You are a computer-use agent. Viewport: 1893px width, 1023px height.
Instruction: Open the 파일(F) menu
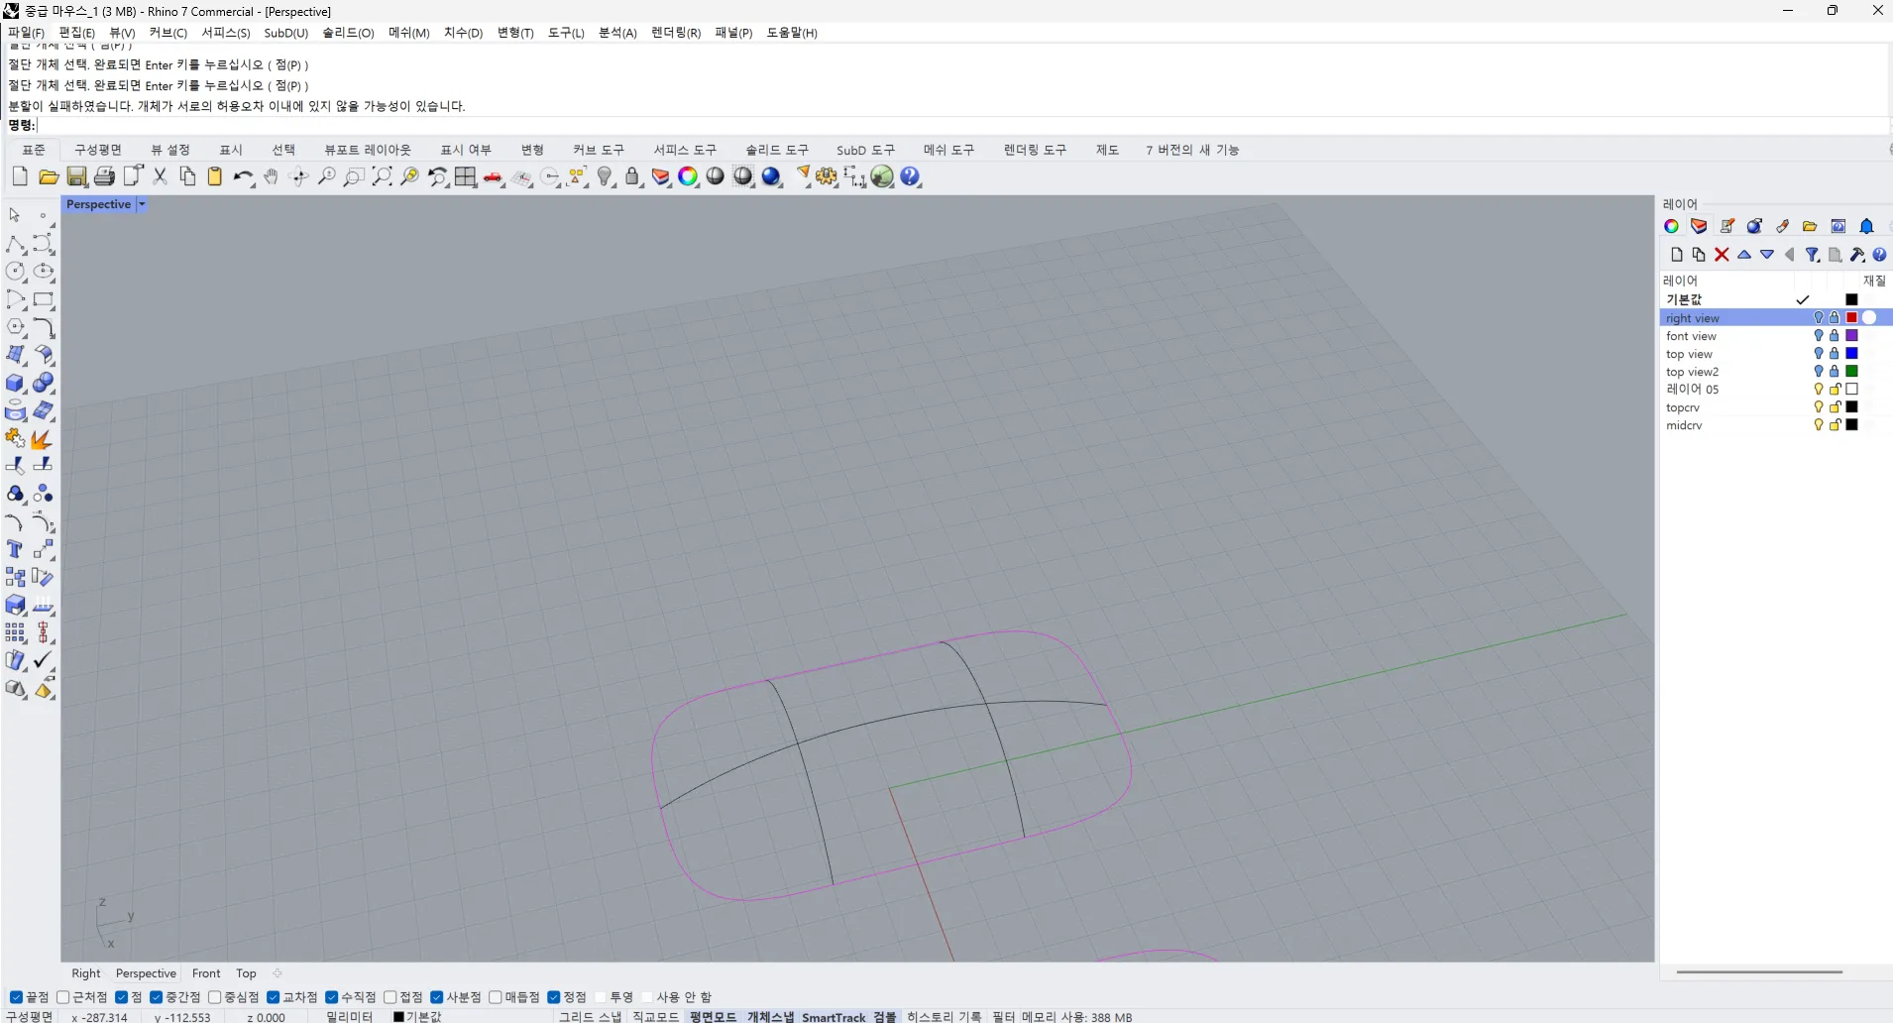pyautogui.click(x=26, y=33)
